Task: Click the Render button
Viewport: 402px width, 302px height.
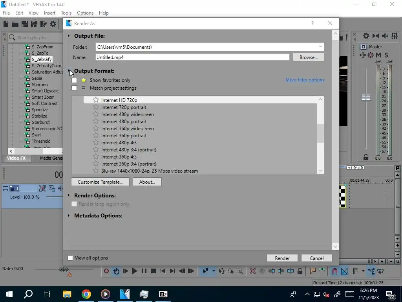Action: point(282,258)
